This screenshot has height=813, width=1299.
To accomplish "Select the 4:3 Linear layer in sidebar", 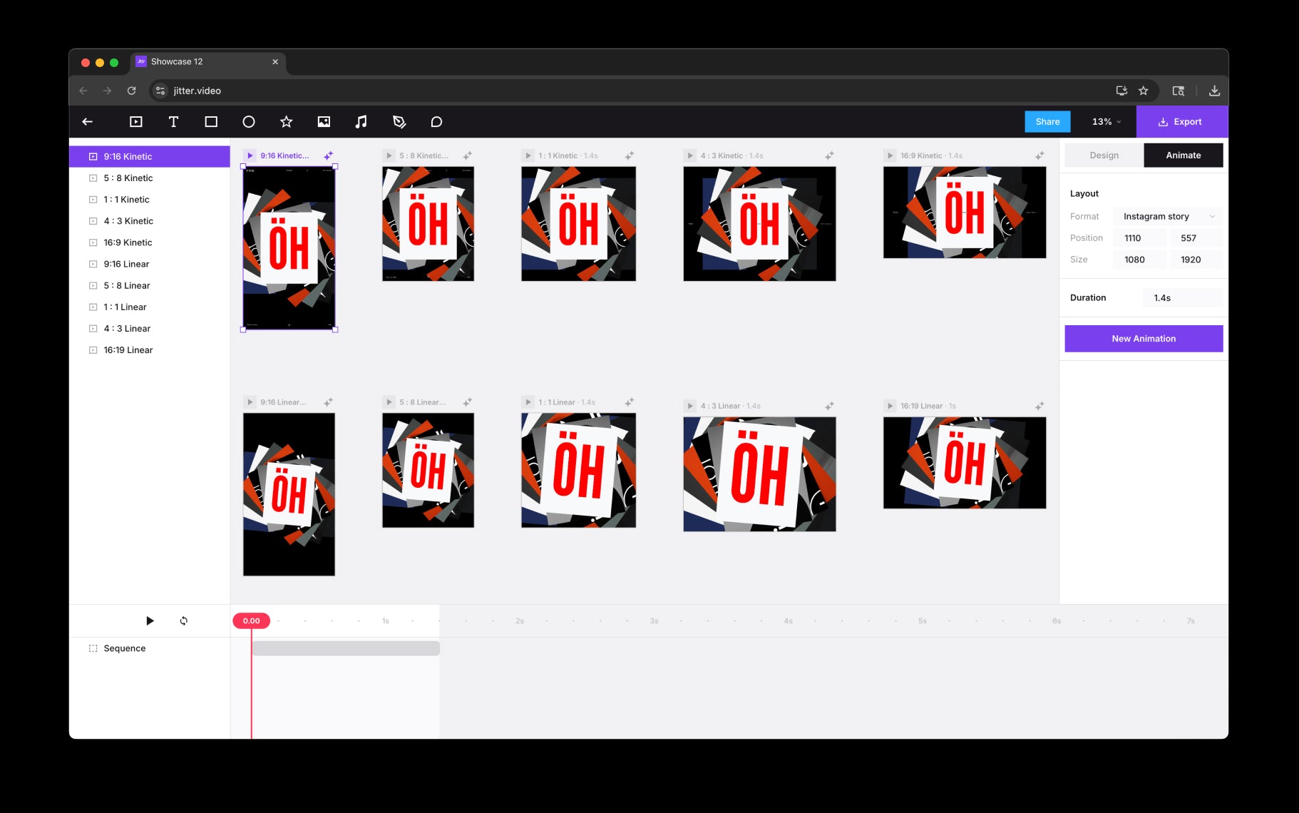I will point(127,329).
